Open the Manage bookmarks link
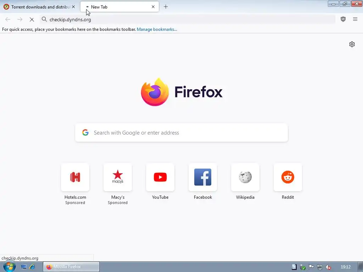363x272 pixels. [157, 29]
